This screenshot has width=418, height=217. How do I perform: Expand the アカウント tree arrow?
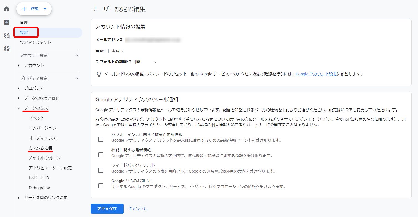[19, 65]
